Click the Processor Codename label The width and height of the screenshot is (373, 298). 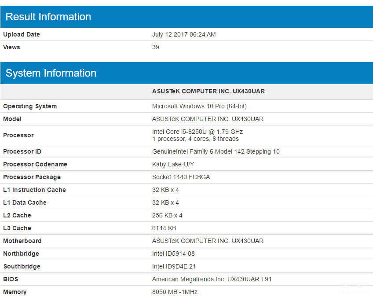click(35, 164)
